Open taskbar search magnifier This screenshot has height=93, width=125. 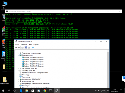click(9, 91)
